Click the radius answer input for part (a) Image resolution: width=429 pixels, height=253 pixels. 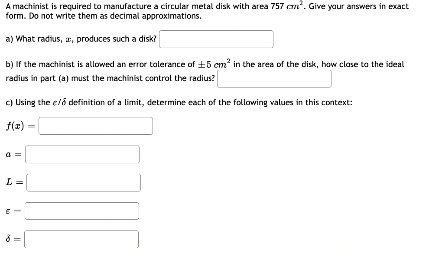coord(216,39)
